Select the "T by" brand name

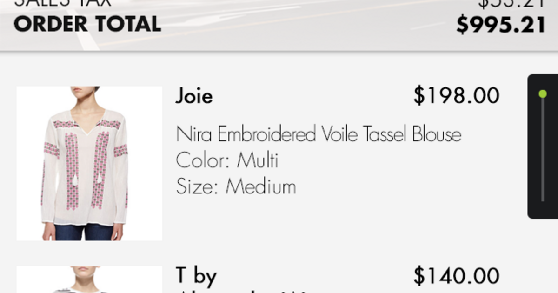point(196,276)
